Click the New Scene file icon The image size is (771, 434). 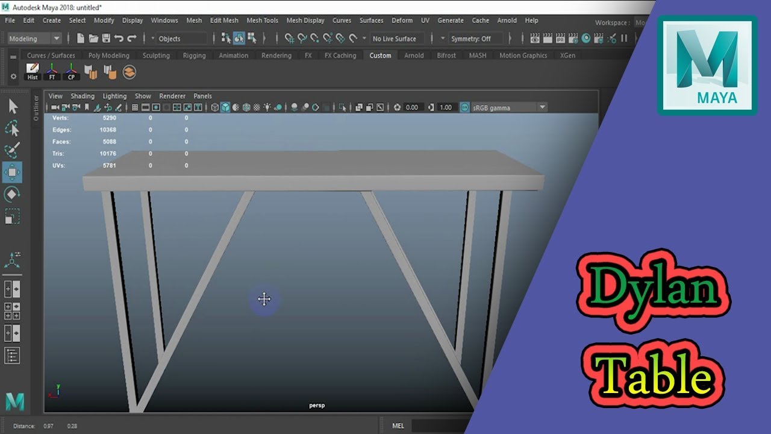point(81,39)
